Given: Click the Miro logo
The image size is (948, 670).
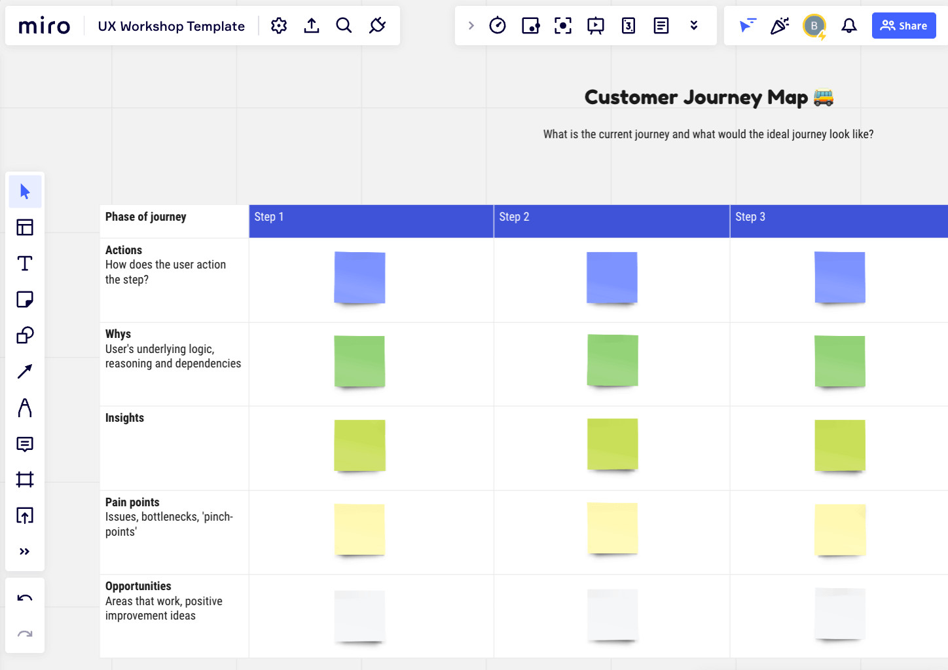Looking at the screenshot, I should [x=45, y=26].
